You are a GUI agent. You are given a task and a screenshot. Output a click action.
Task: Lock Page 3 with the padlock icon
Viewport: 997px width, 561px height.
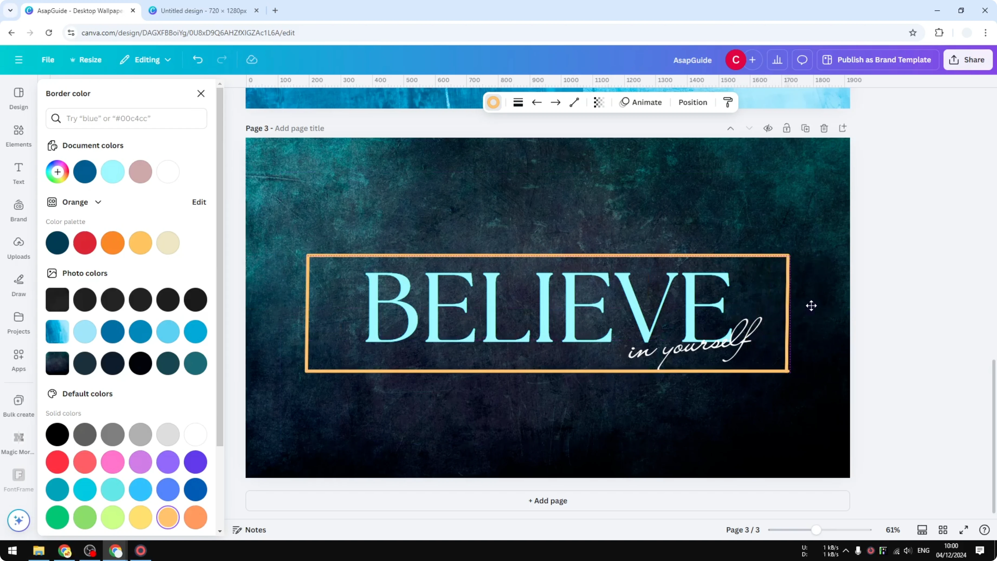click(x=787, y=128)
